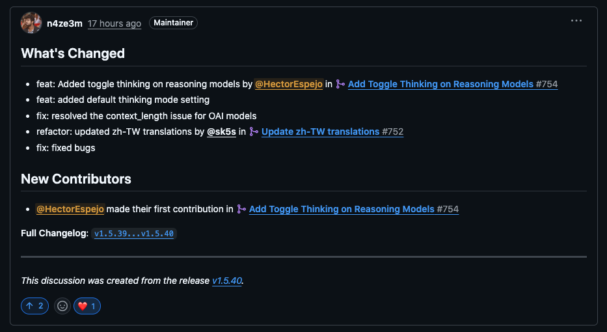Viewport: 607px width, 332px height.
Task: Open @HectorEspejo mention in What's Changed
Action: coord(288,84)
